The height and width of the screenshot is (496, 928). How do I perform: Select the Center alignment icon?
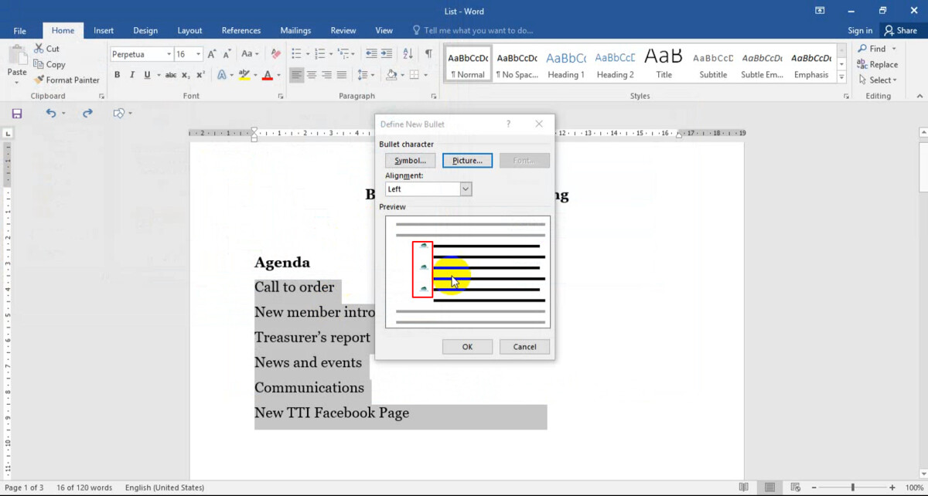(x=312, y=75)
